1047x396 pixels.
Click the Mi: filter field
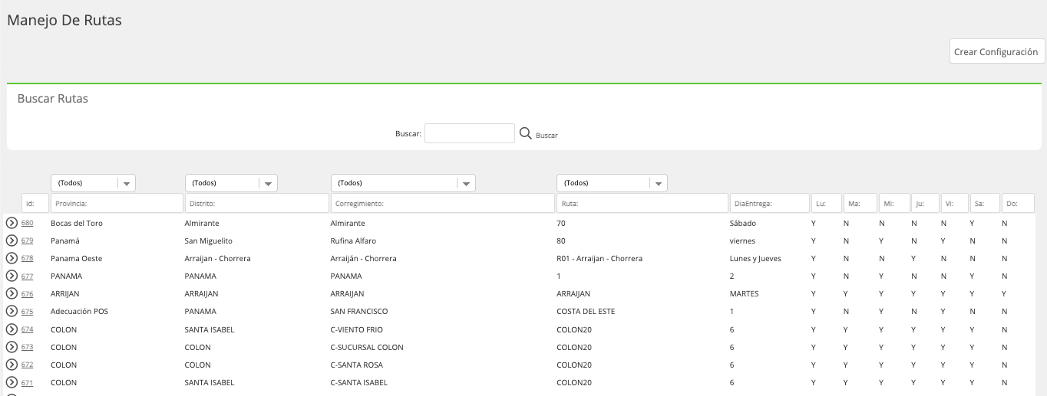coord(894,204)
